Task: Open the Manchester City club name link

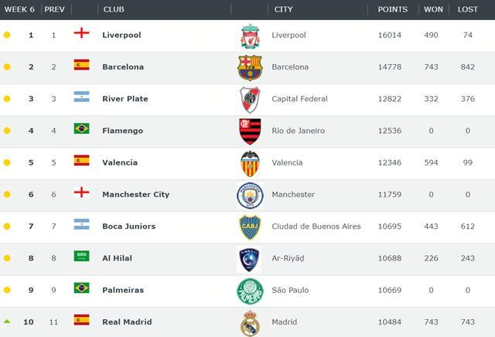Action: (x=136, y=194)
